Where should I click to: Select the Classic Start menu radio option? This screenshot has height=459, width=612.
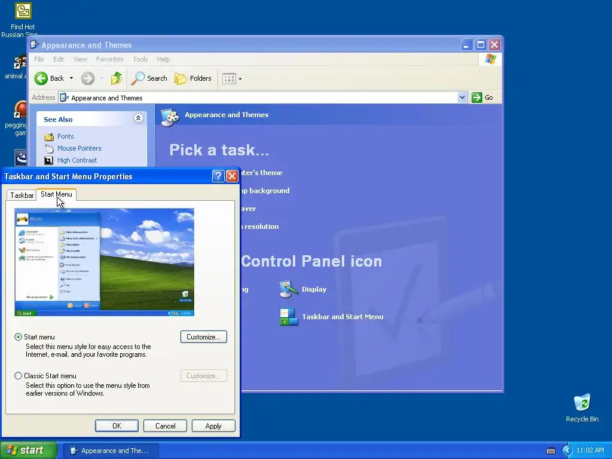[x=18, y=376]
